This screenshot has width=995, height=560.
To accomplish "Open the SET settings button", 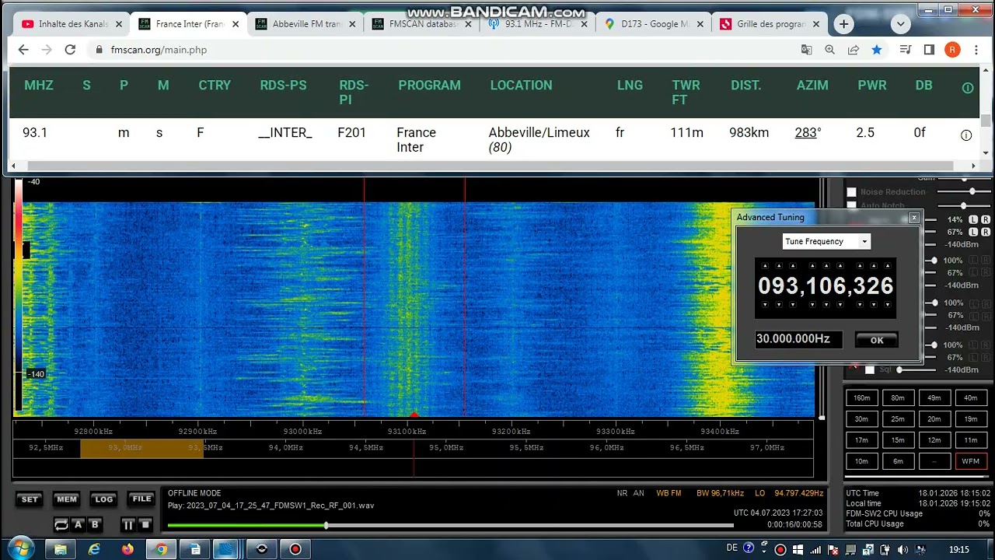I will pyautogui.click(x=30, y=499).
